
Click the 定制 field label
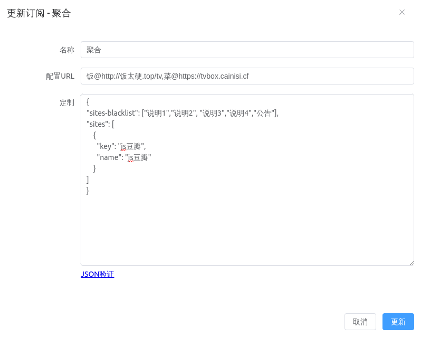(x=67, y=102)
